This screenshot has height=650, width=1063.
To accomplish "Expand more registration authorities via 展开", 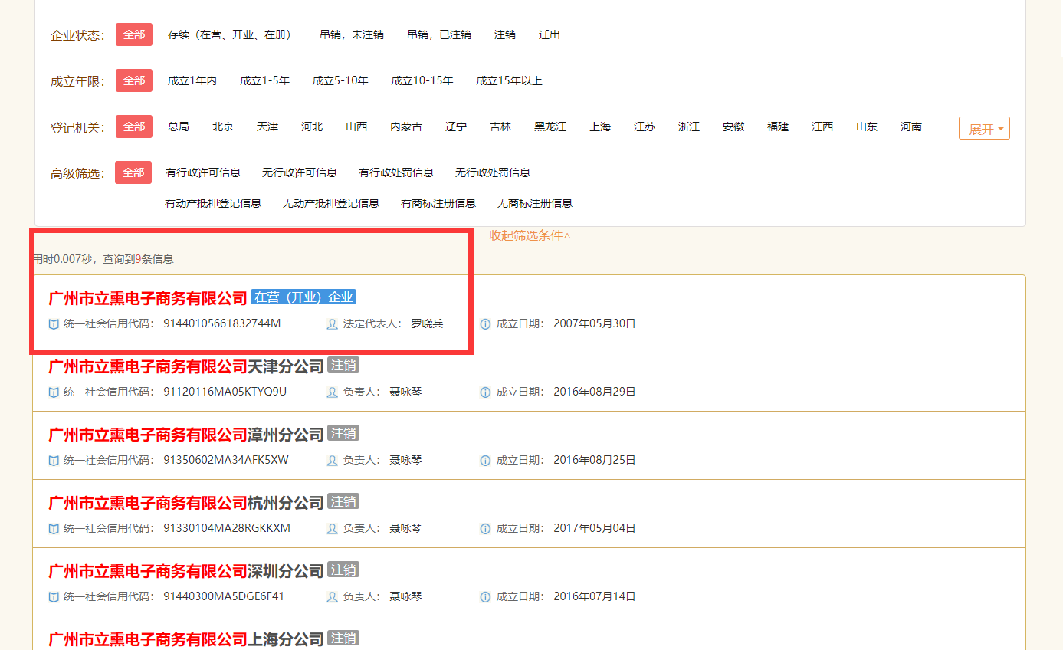I will click(x=983, y=127).
